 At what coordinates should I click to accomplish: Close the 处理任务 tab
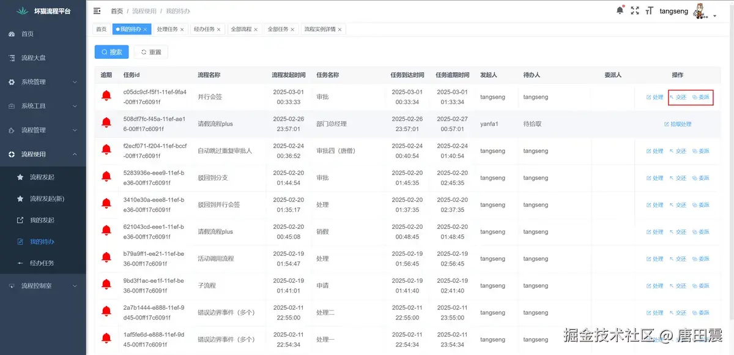click(182, 29)
